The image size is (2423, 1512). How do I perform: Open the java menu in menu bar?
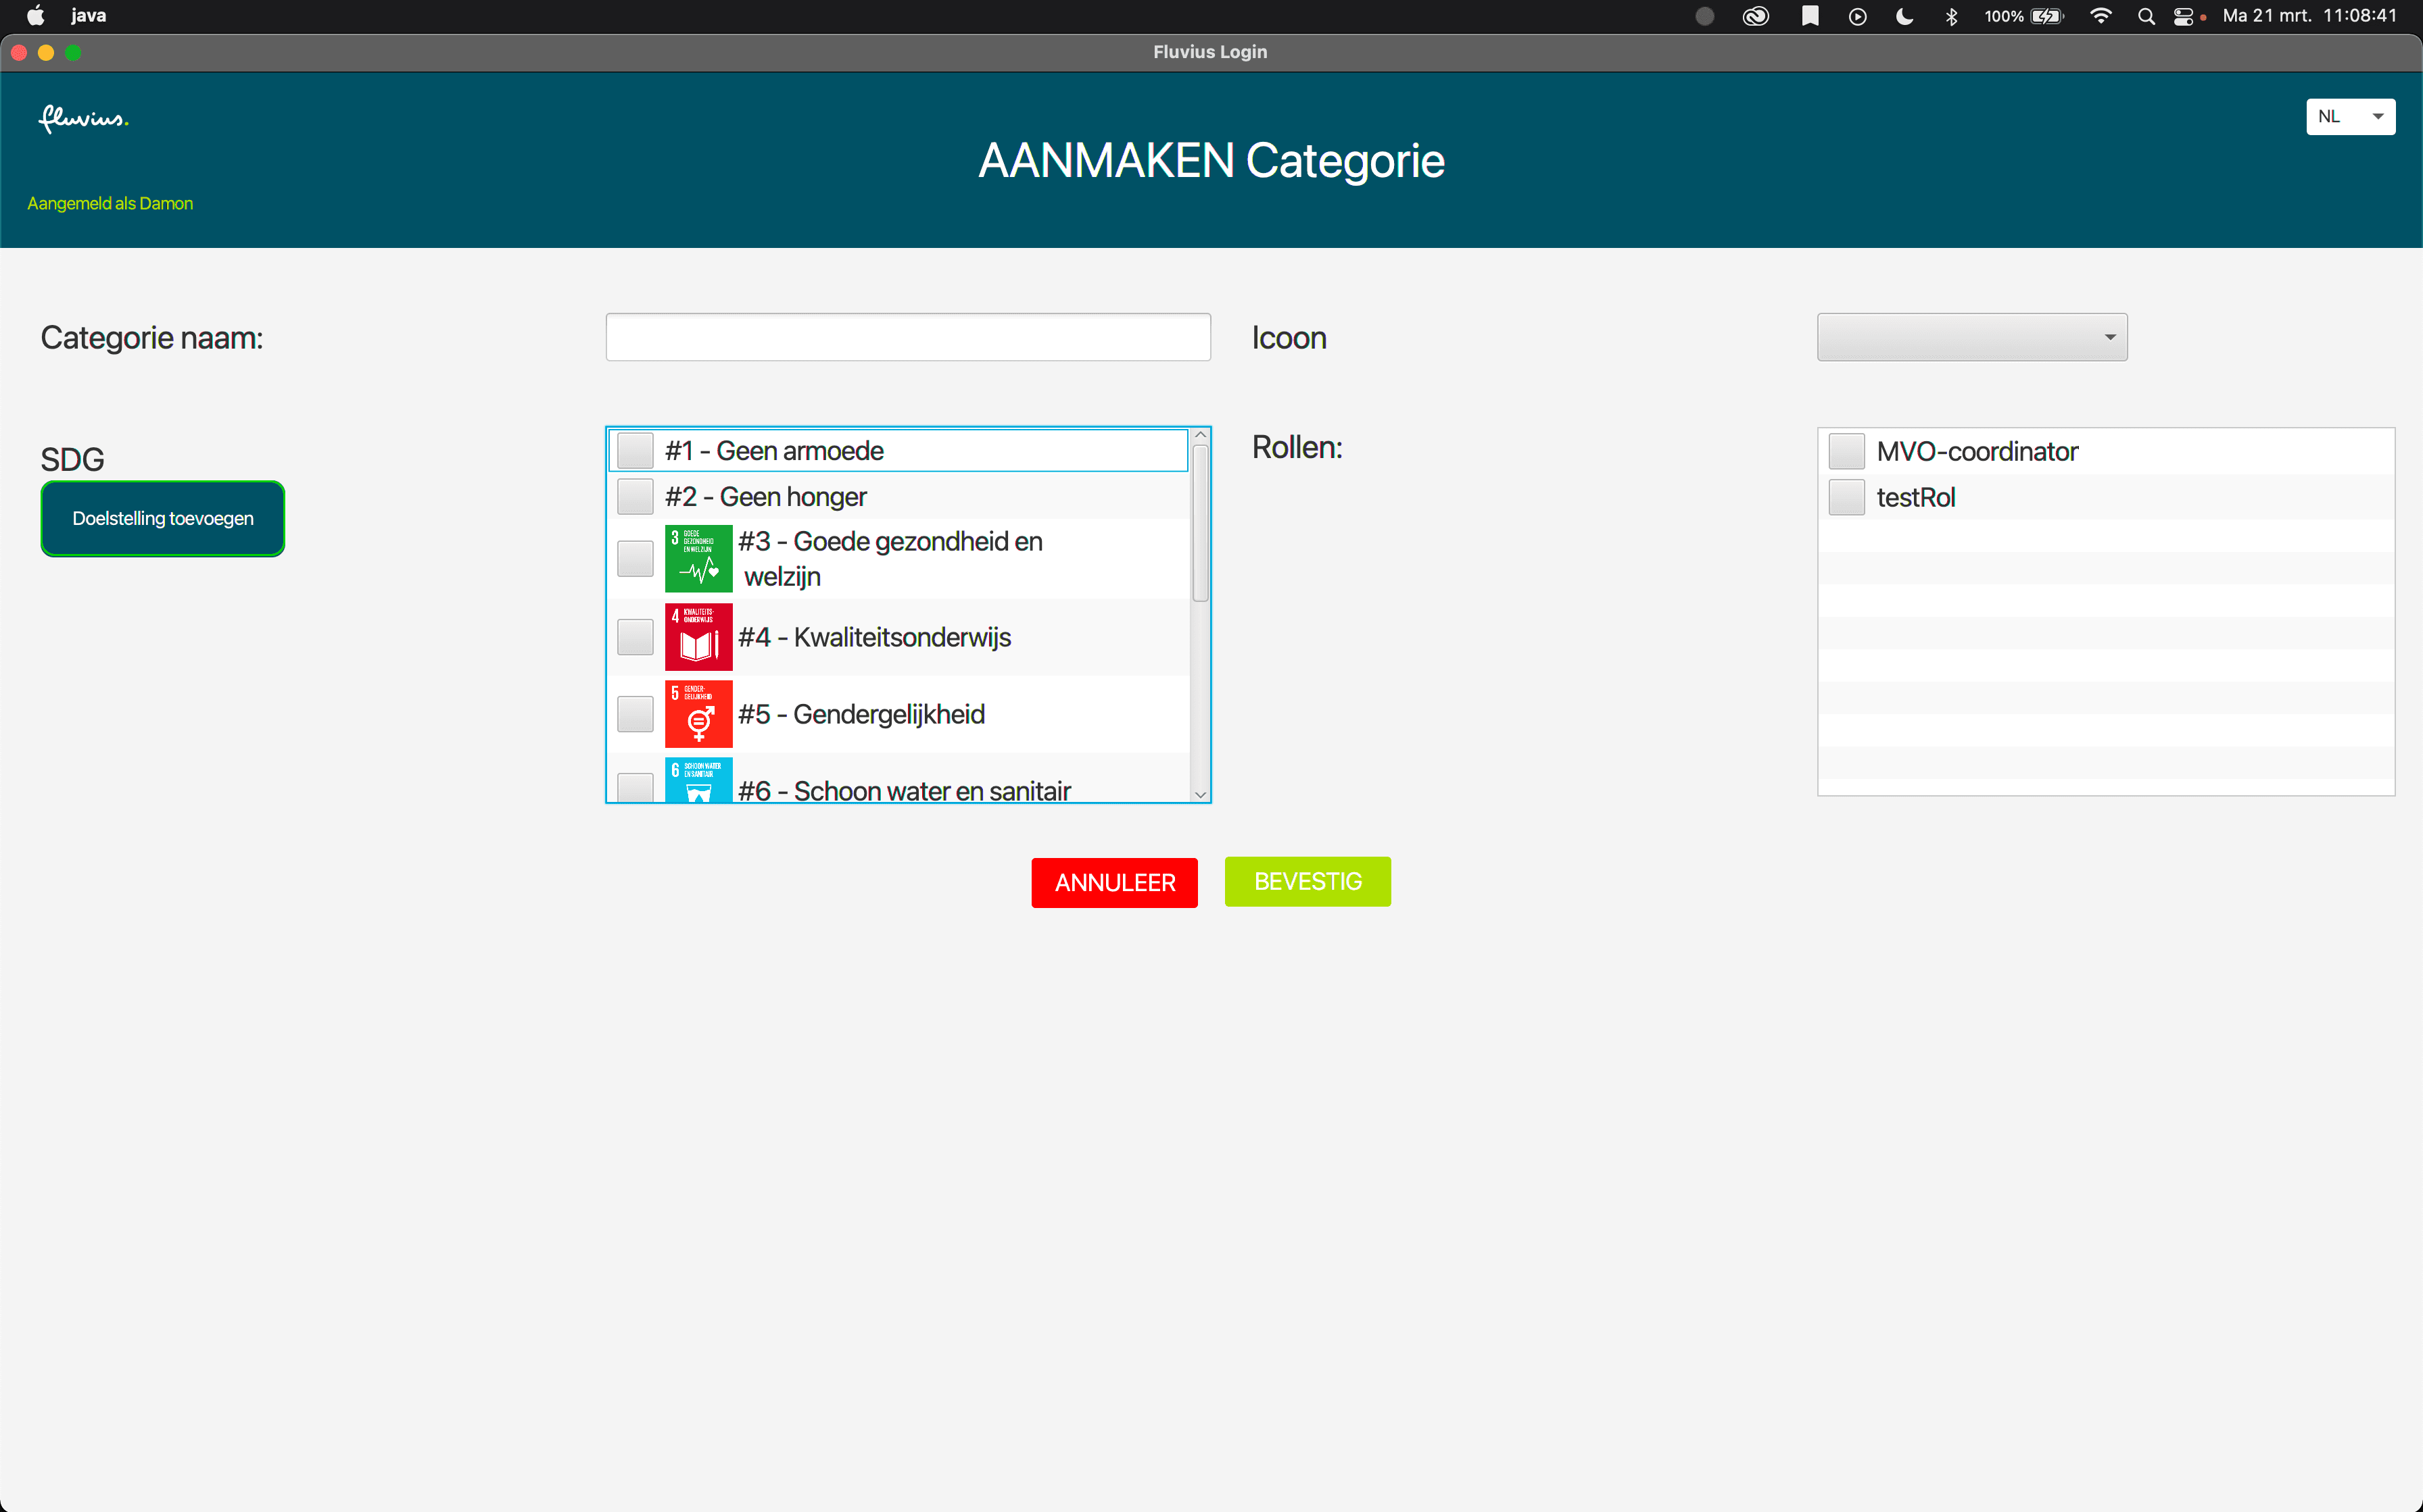tap(88, 16)
